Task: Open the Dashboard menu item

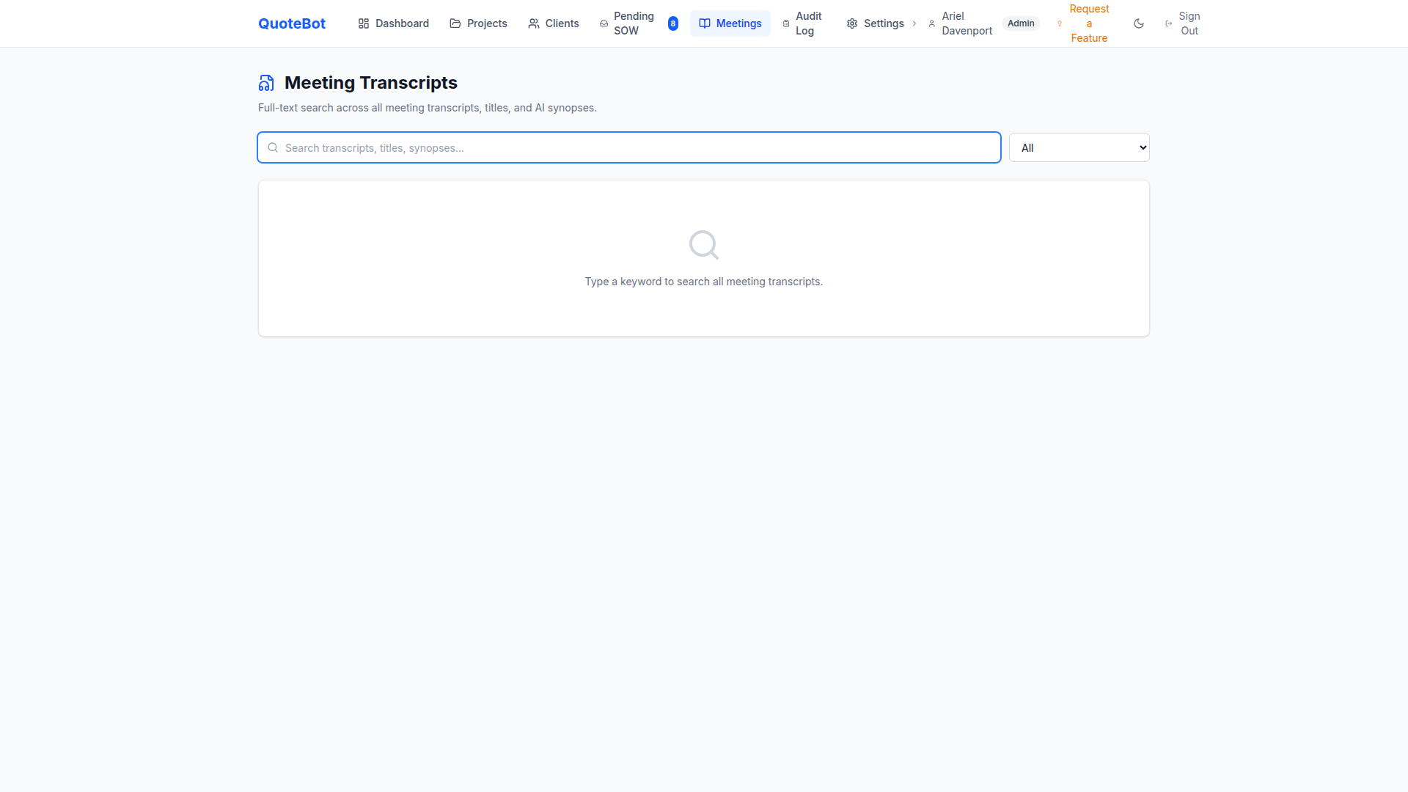Action: (402, 23)
